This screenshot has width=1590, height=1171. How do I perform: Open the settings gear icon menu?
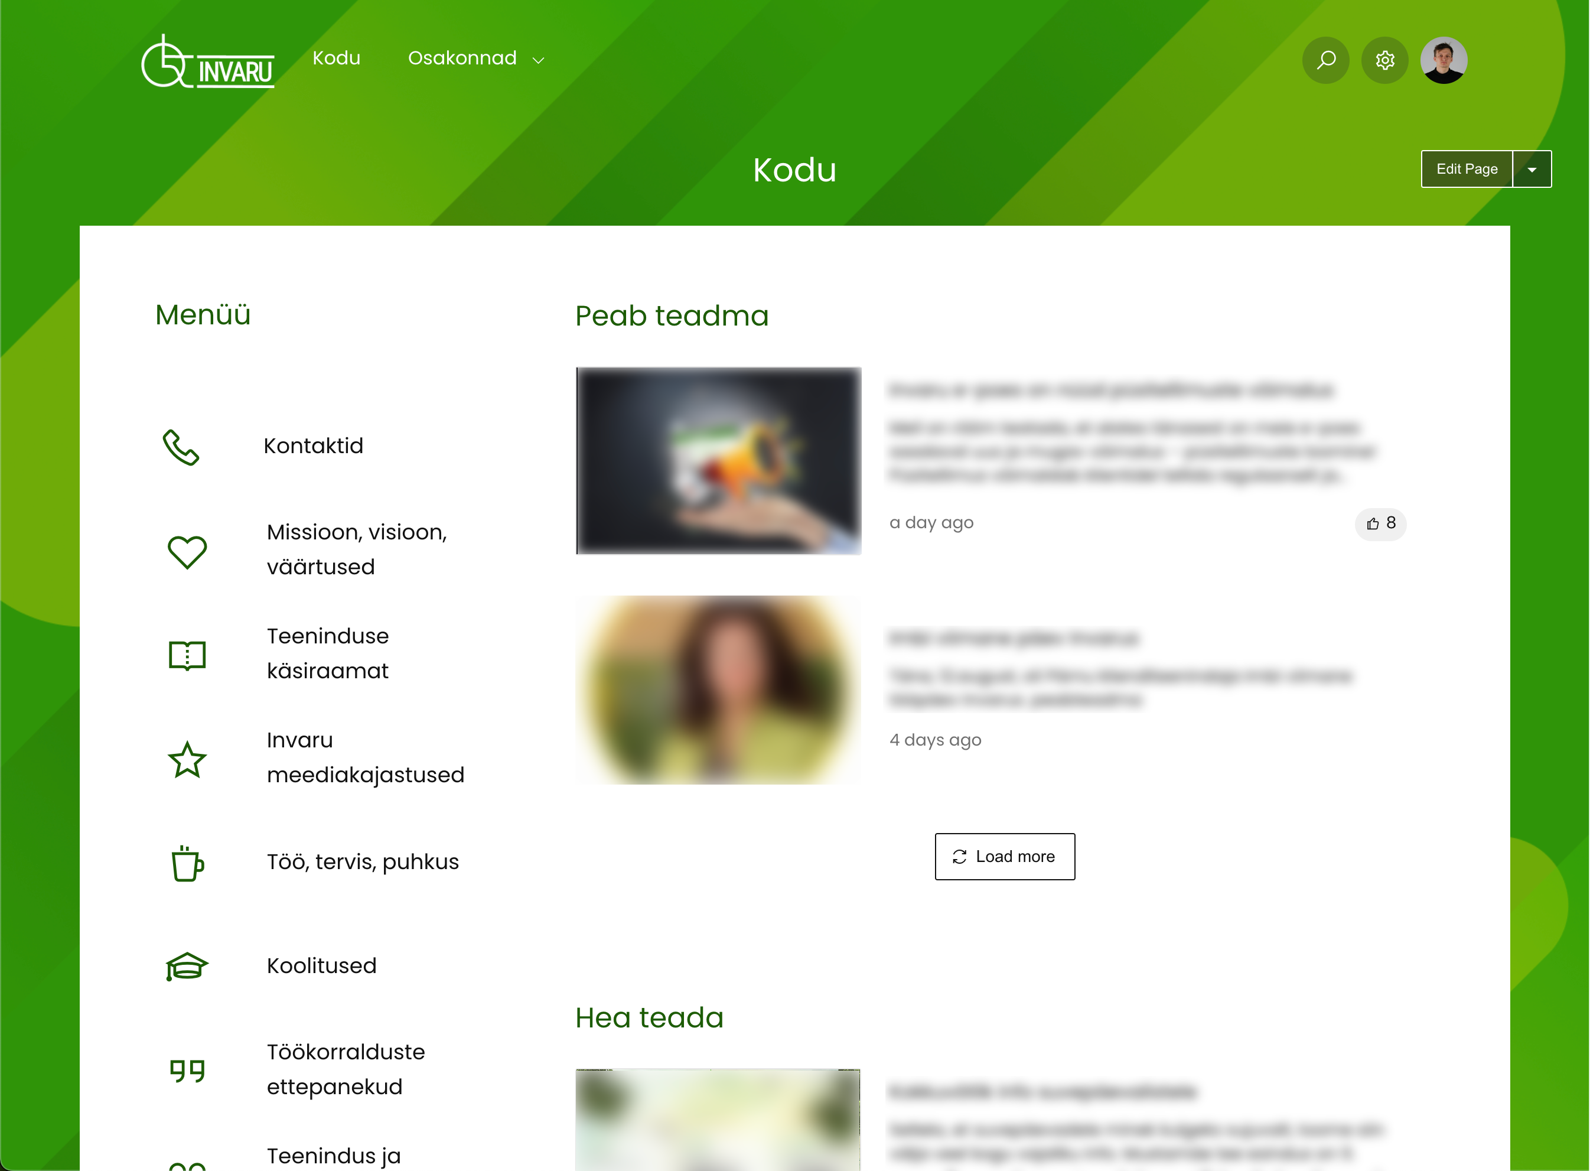[1385, 59]
